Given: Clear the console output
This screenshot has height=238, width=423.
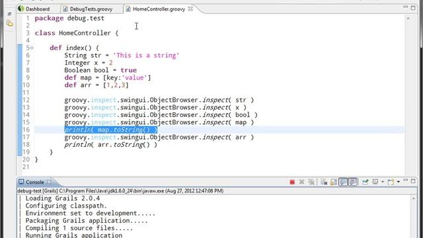Looking at the screenshot, I should (x=324, y=182).
